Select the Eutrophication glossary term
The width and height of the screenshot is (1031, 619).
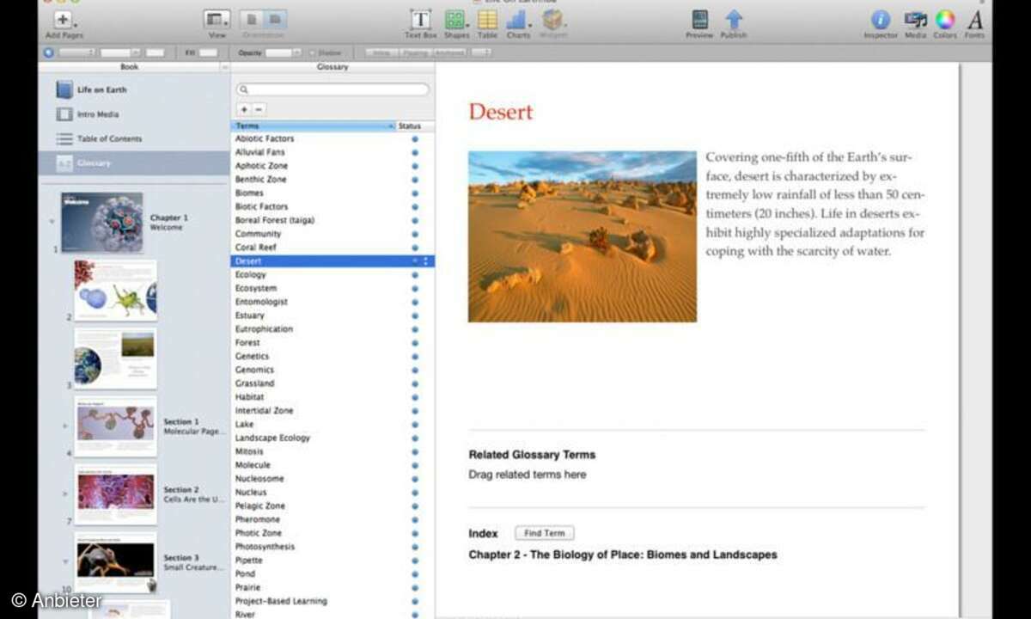point(264,328)
